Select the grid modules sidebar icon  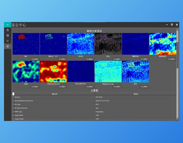[8, 41]
